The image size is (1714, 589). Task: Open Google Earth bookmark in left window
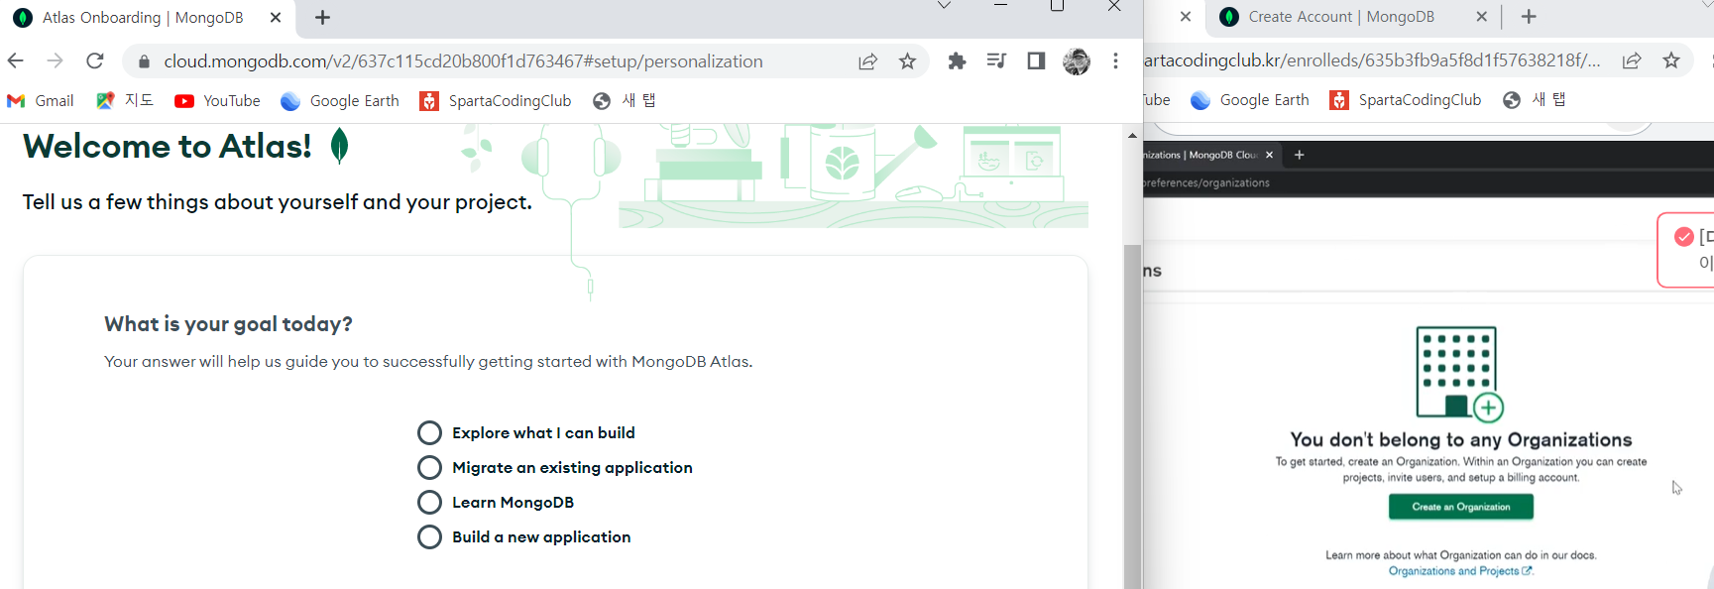[340, 101]
